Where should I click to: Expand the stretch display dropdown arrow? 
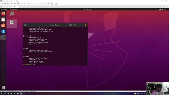point(58,3)
